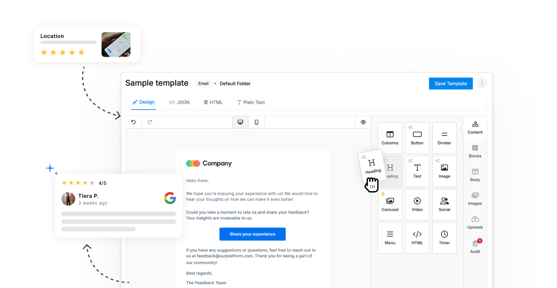
Task: Select the Text content block
Action: tap(417, 171)
